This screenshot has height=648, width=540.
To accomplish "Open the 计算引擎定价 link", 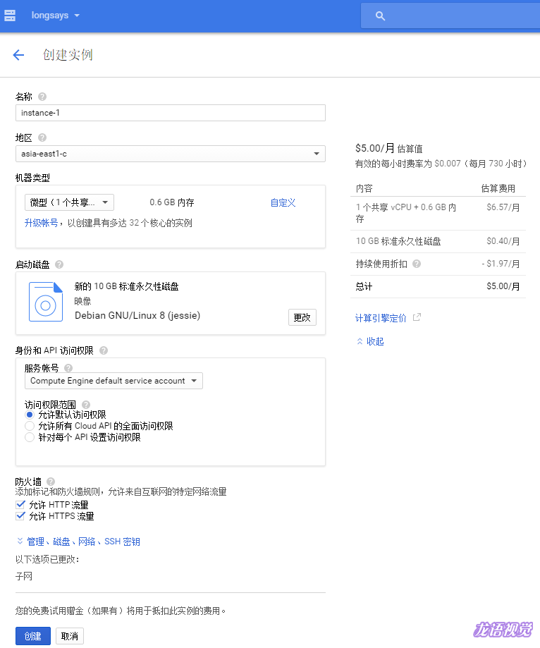I will click(381, 318).
